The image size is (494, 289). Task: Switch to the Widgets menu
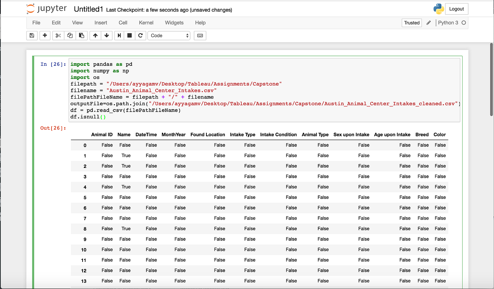click(174, 23)
